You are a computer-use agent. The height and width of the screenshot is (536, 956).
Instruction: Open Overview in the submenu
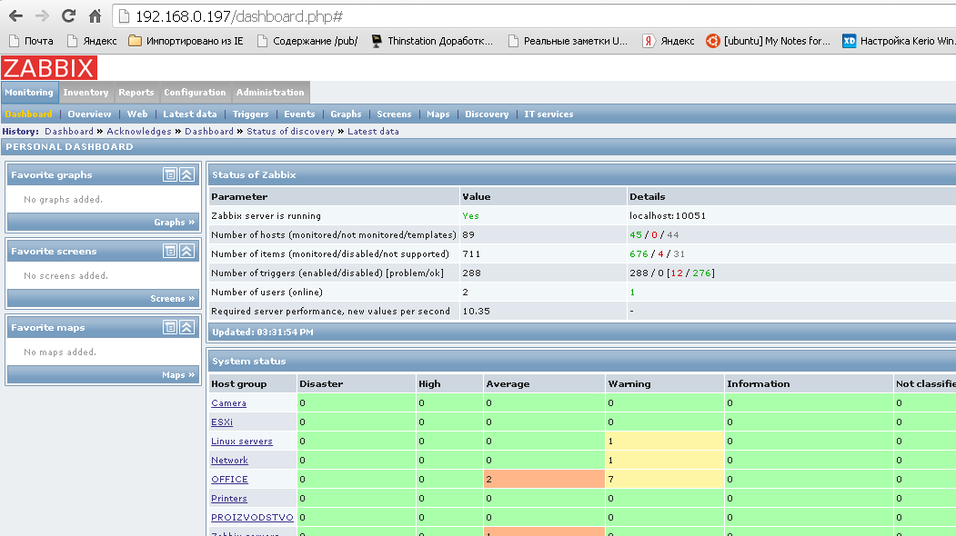point(90,114)
